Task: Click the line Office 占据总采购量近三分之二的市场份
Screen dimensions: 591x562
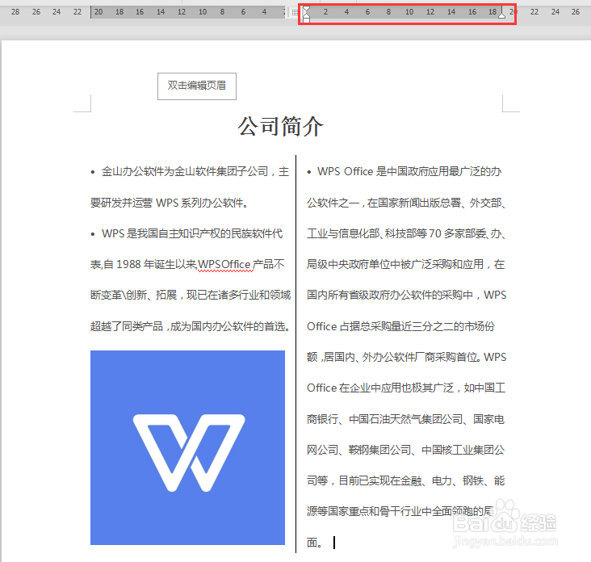Action: click(x=400, y=326)
